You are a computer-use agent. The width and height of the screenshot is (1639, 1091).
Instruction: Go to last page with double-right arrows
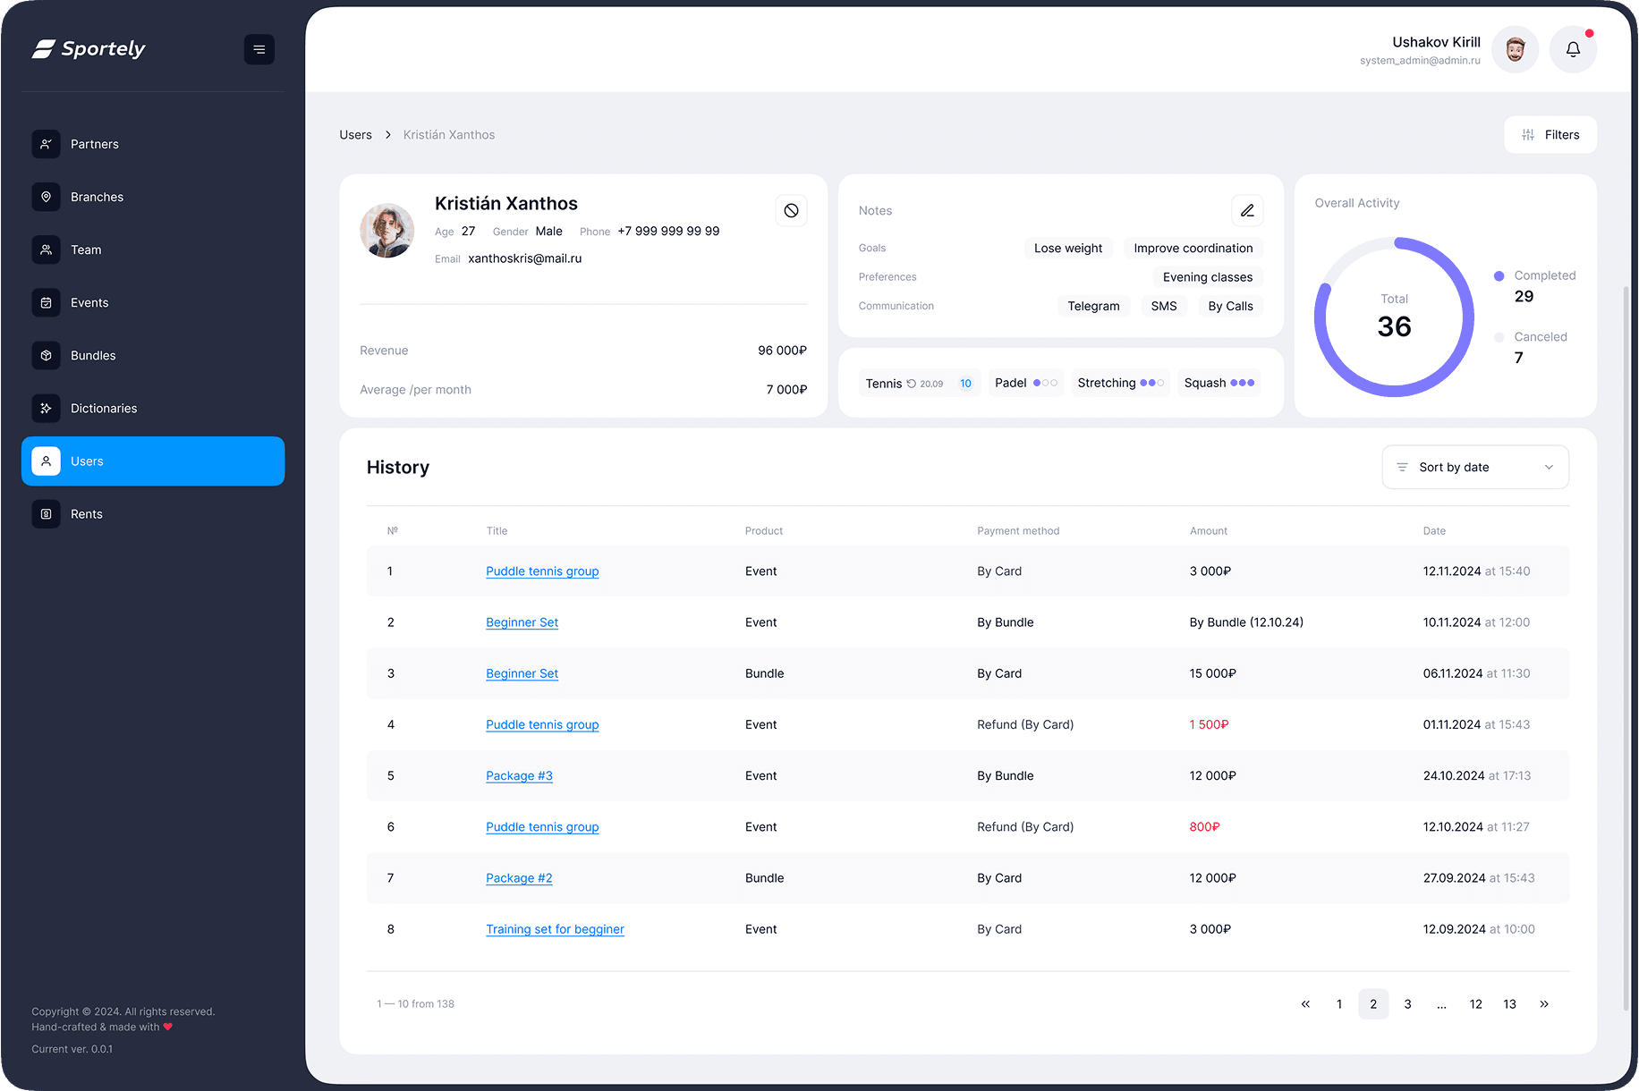tap(1544, 1004)
